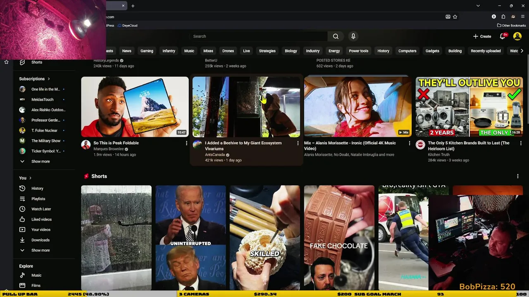Open browser extensions puzzle icon

pyautogui.click(x=503, y=17)
